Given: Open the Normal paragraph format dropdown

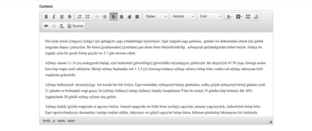Looking at the screenshot, I should point(183,17).
